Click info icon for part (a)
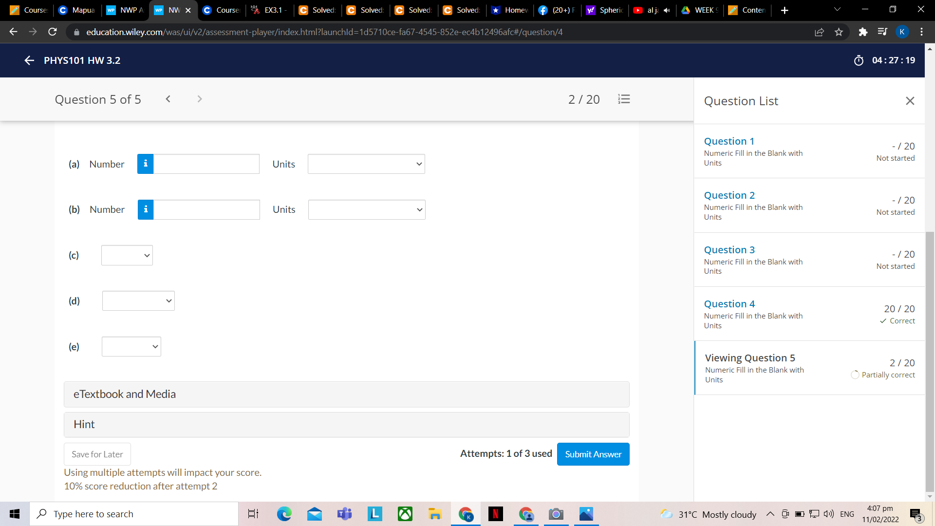This screenshot has width=935, height=526. 146,164
